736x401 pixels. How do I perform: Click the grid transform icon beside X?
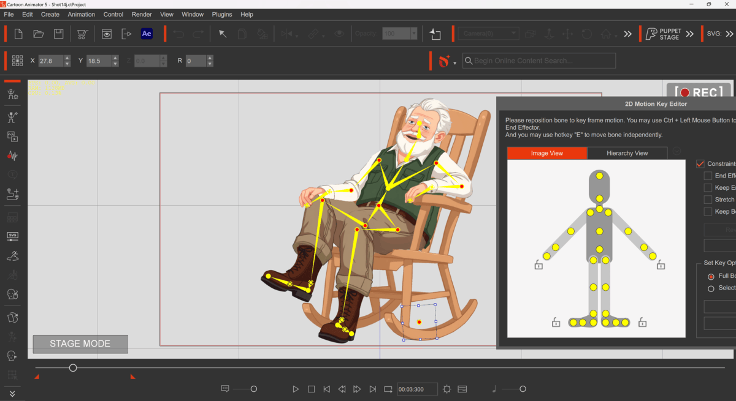click(18, 61)
